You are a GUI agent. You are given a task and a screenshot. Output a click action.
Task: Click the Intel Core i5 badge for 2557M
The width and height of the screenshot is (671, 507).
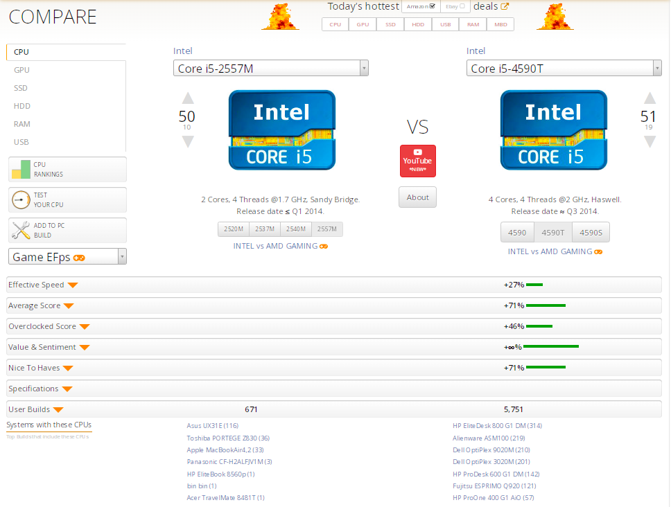tap(282, 130)
